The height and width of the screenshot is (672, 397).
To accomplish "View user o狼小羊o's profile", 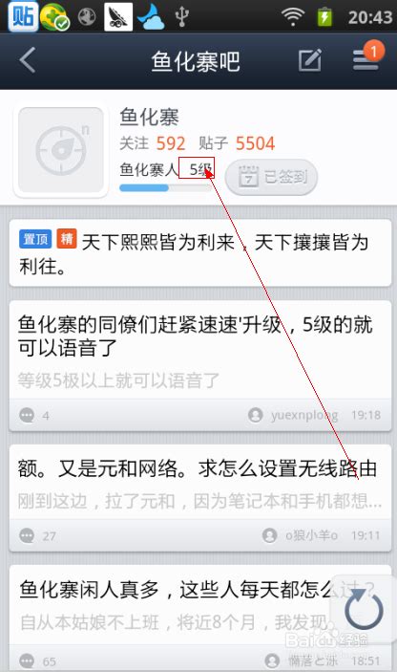I will pyautogui.click(x=300, y=535).
